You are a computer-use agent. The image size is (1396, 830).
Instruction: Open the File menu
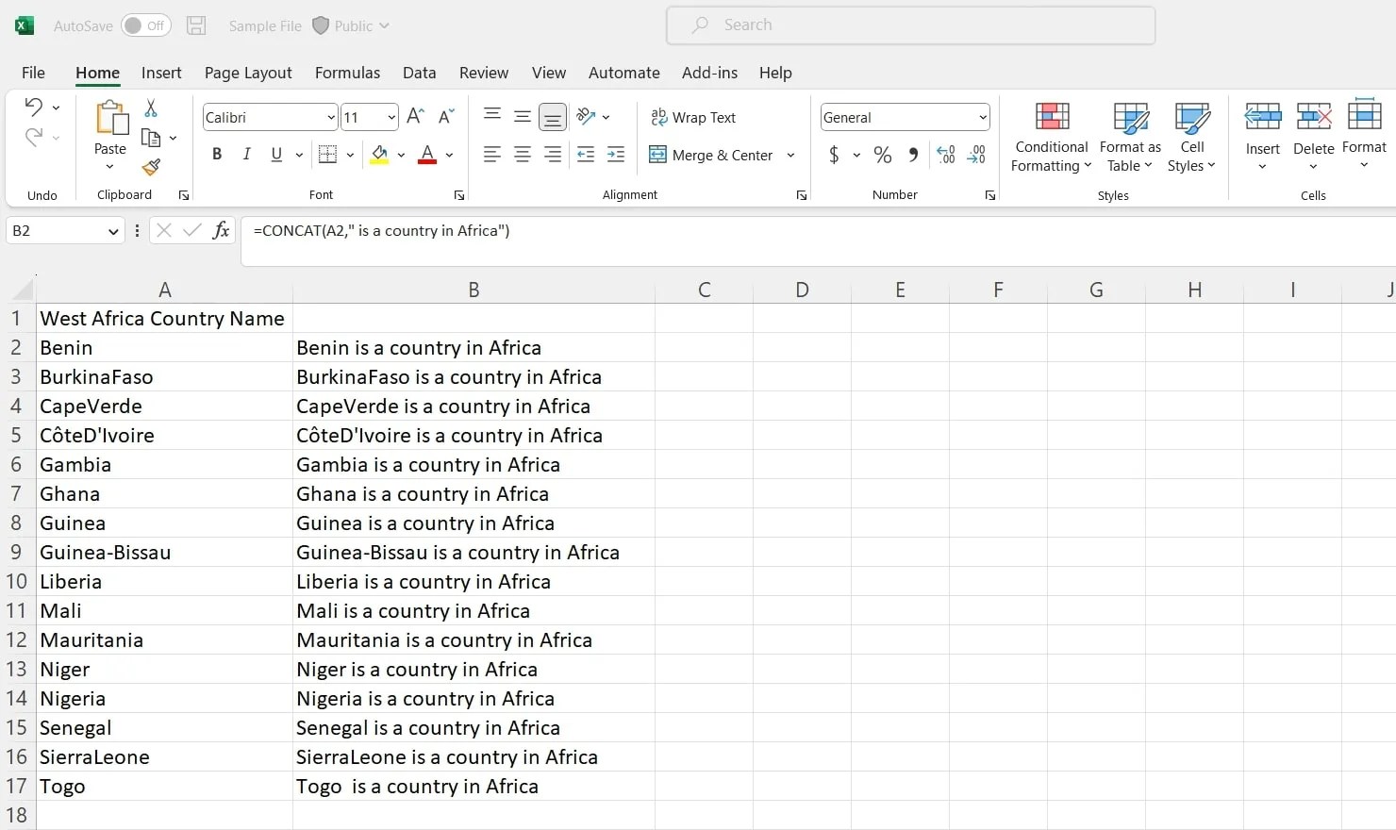[x=33, y=73]
